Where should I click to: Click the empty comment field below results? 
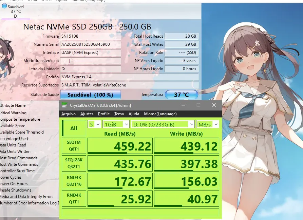140,212
